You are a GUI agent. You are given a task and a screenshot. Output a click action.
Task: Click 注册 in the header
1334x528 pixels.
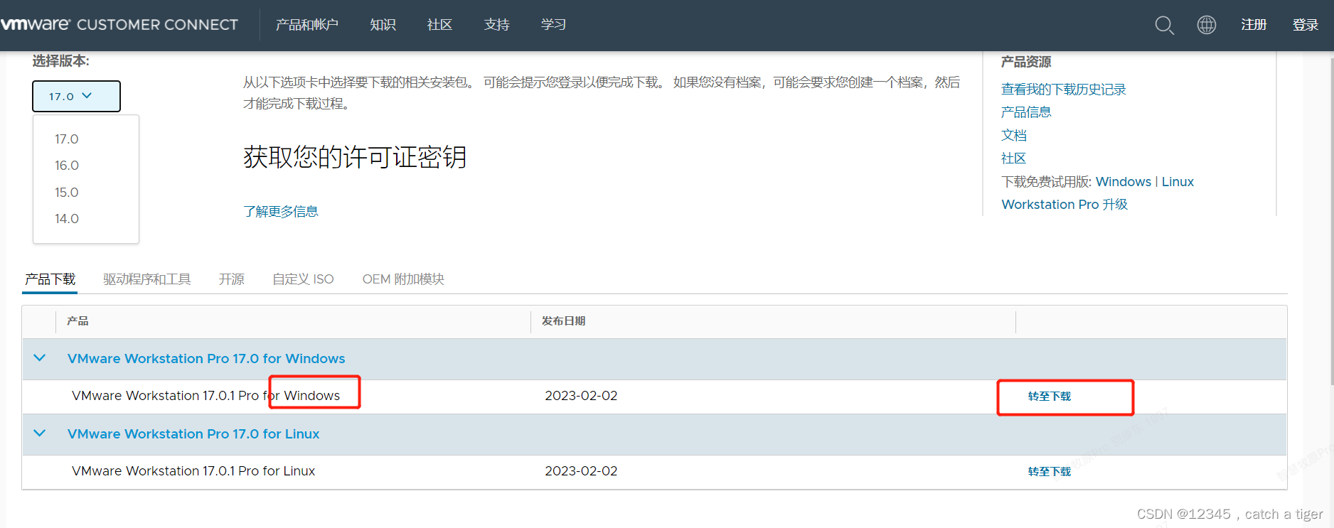tap(1254, 25)
